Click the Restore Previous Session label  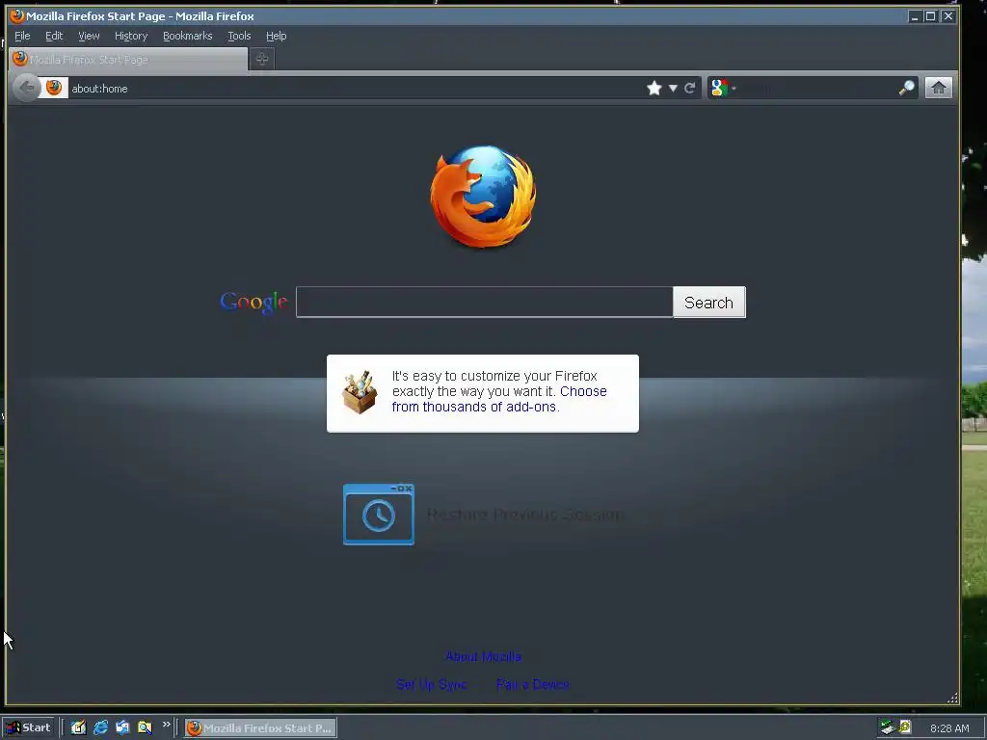524,515
